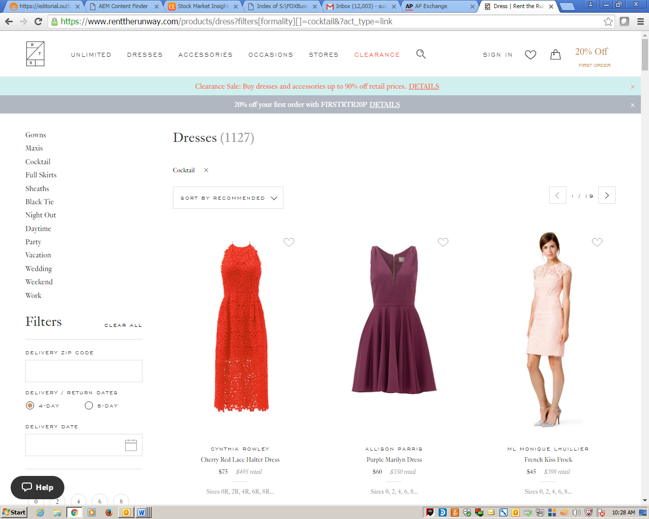Image resolution: width=649 pixels, height=519 pixels.
Task: Select the Gowns category
Action: 35,135
